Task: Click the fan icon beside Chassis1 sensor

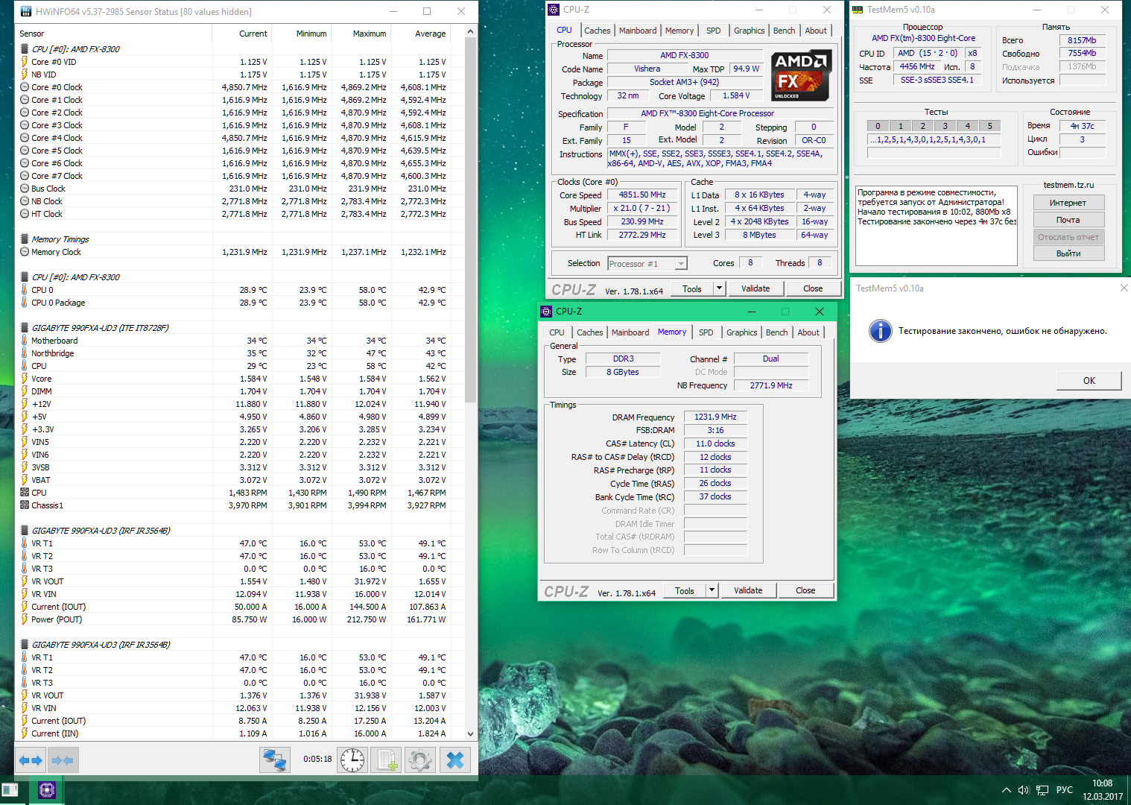Action: pyautogui.click(x=25, y=505)
